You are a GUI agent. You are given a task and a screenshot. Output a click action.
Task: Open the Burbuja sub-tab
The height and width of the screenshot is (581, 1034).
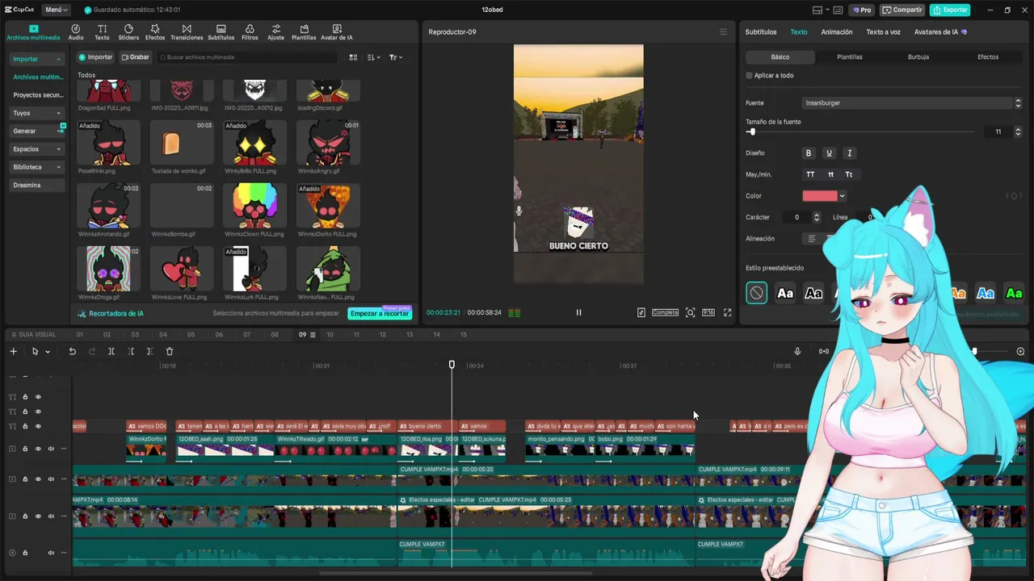tap(918, 57)
